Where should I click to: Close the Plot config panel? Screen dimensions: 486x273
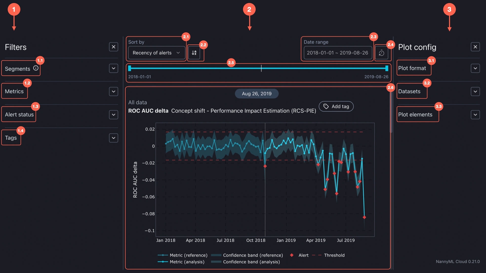tap(475, 47)
